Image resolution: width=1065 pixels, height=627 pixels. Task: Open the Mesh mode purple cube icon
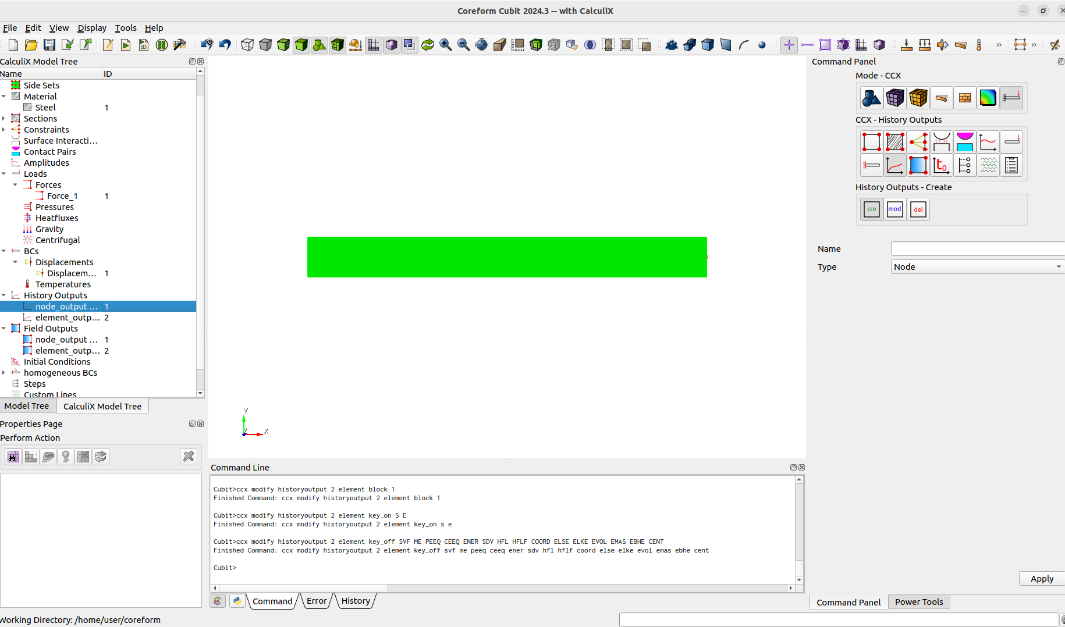pyautogui.click(x=894, y=98)
